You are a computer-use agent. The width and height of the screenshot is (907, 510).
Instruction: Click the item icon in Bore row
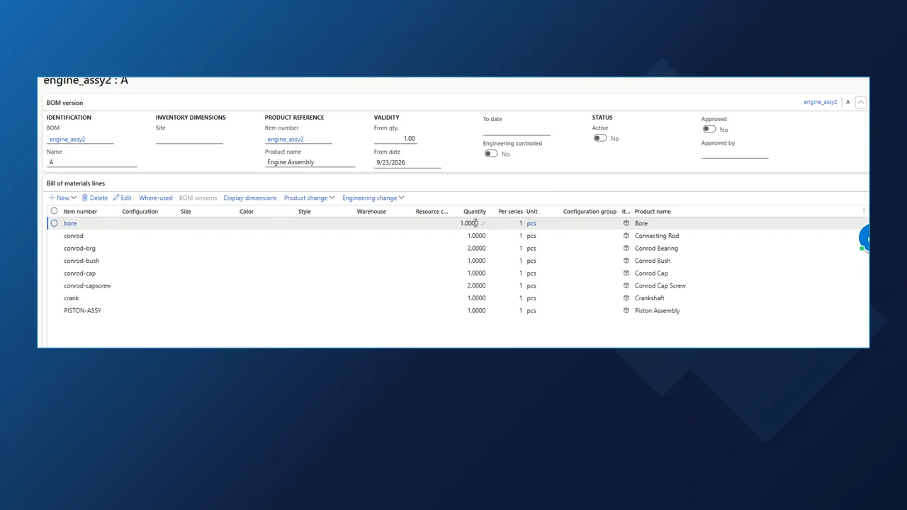[x=626, y=223]
